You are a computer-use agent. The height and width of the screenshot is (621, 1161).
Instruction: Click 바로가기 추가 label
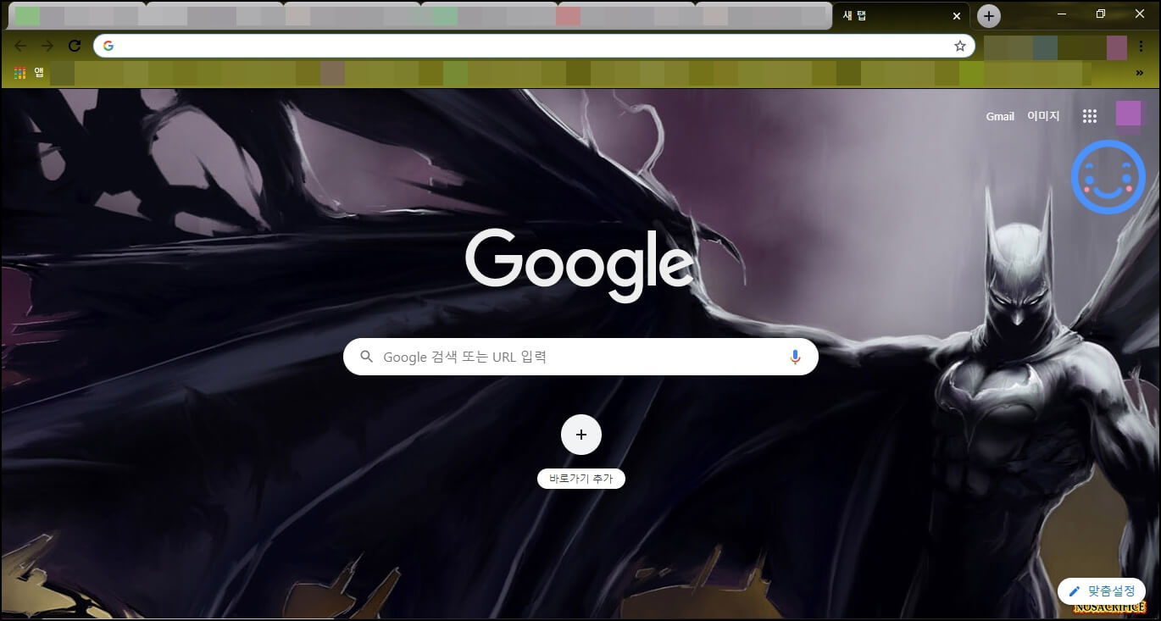pos(581,479)
